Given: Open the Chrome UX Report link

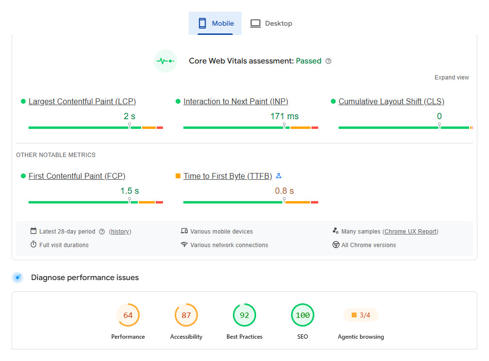Looking at the screenshot, I should tap(410, 232).
